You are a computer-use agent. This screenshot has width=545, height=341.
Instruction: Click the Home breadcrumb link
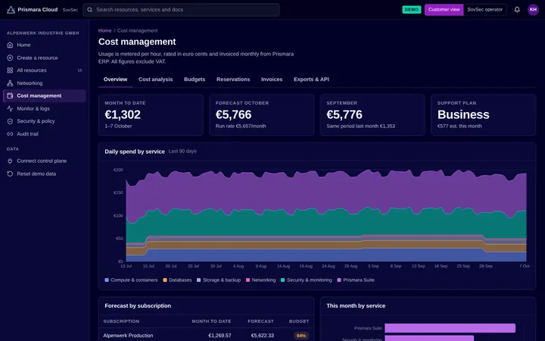point(104,30)
